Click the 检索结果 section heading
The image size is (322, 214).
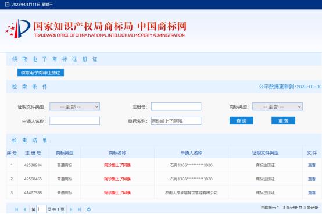[x=30, y=141]
